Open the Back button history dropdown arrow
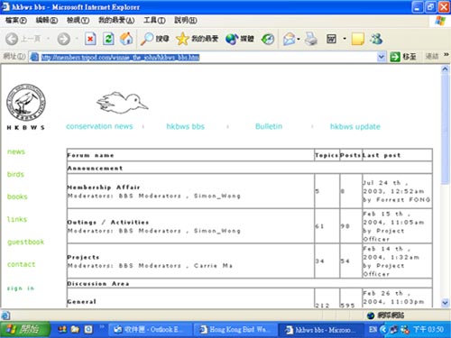 click(x=48, y=39)
